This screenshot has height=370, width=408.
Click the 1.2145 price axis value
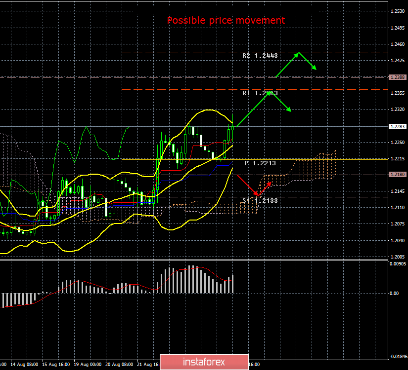point(398,191)
